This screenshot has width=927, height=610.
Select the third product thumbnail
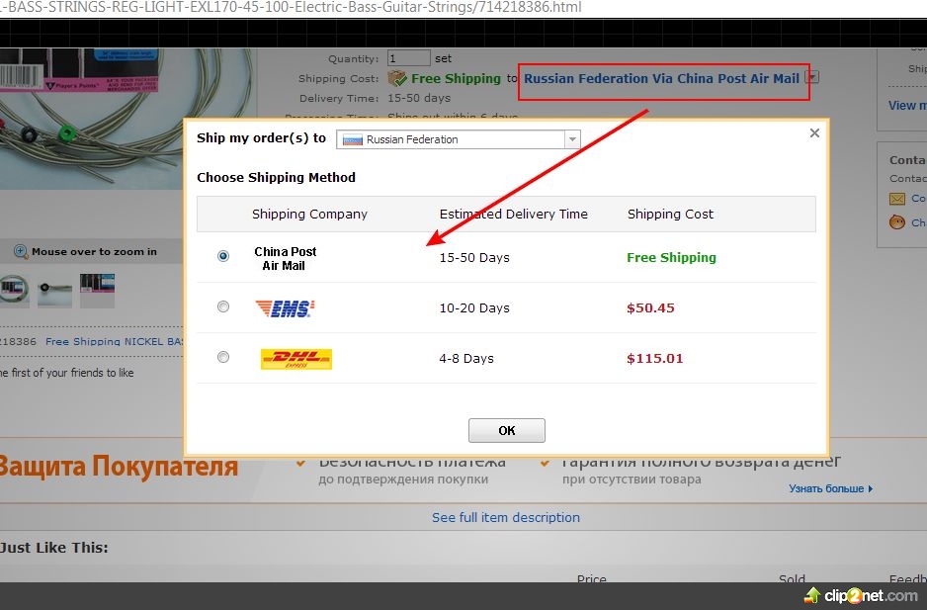(x=98, y=291)
